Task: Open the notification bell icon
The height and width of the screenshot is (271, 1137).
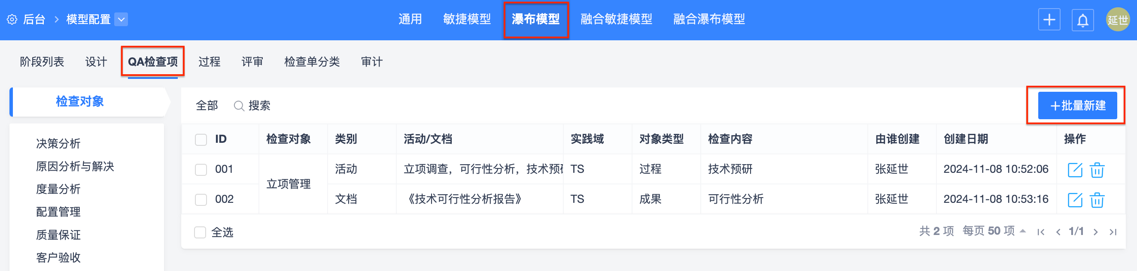Action: [1082, 20]
